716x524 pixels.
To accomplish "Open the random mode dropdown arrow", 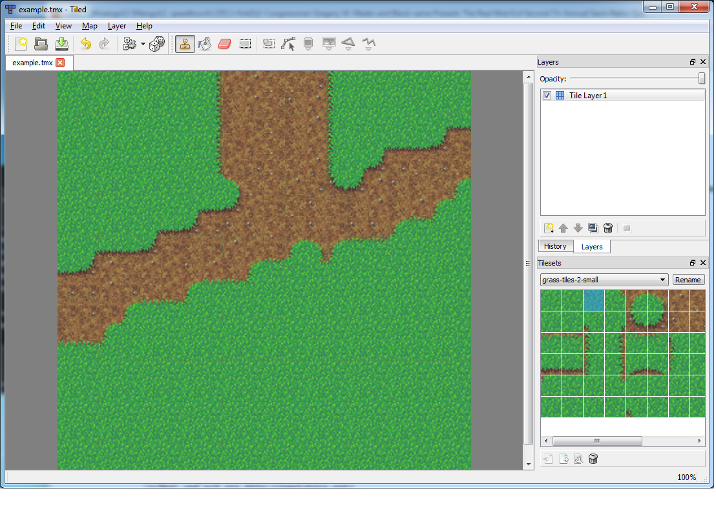I will click(143, 44).
